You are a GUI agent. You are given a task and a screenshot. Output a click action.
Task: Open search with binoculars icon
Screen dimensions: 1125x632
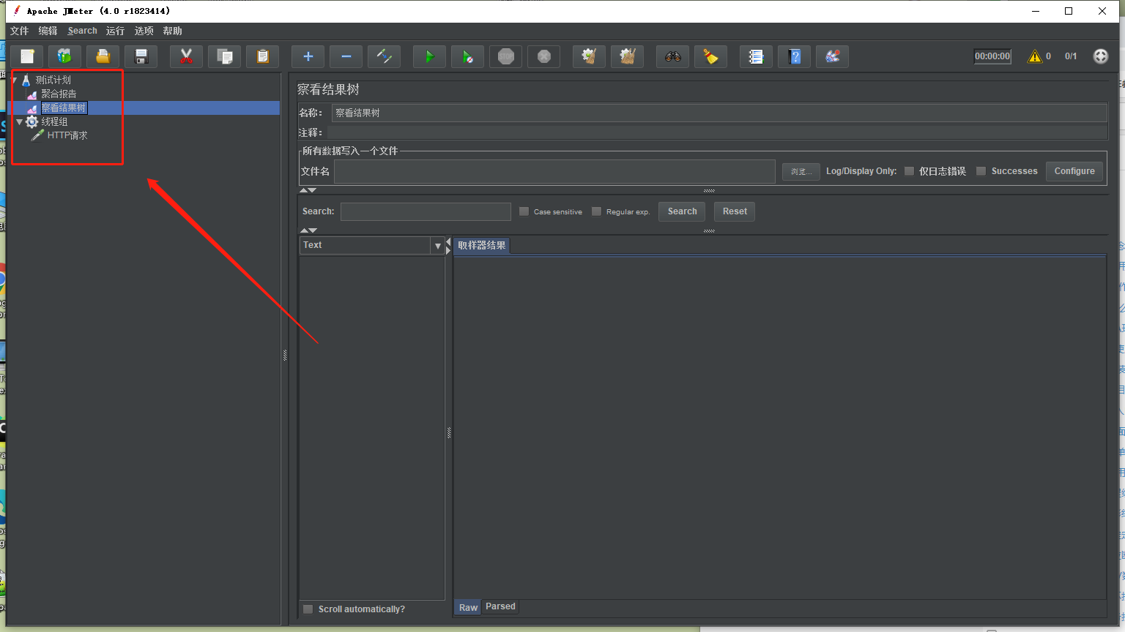pos(672,56)
